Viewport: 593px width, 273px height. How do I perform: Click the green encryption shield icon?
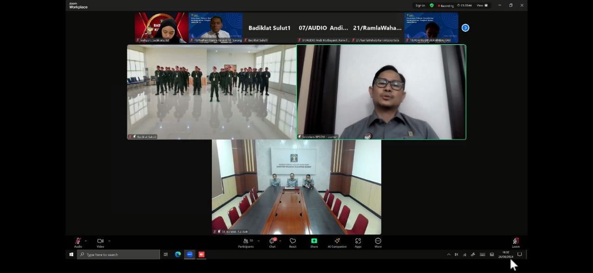point(432,6)
